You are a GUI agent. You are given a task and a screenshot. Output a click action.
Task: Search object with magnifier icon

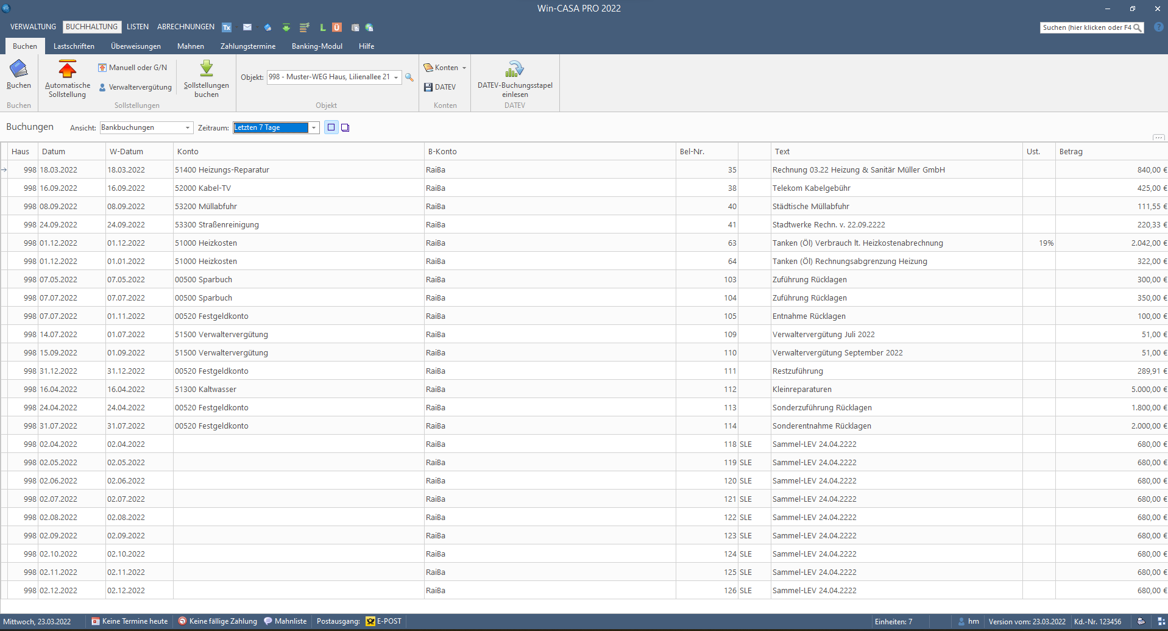(409, 77)
